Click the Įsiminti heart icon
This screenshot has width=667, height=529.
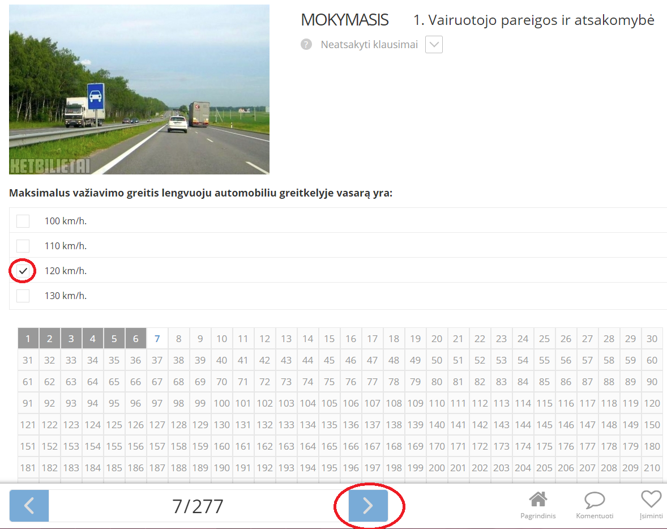point(651,499)
